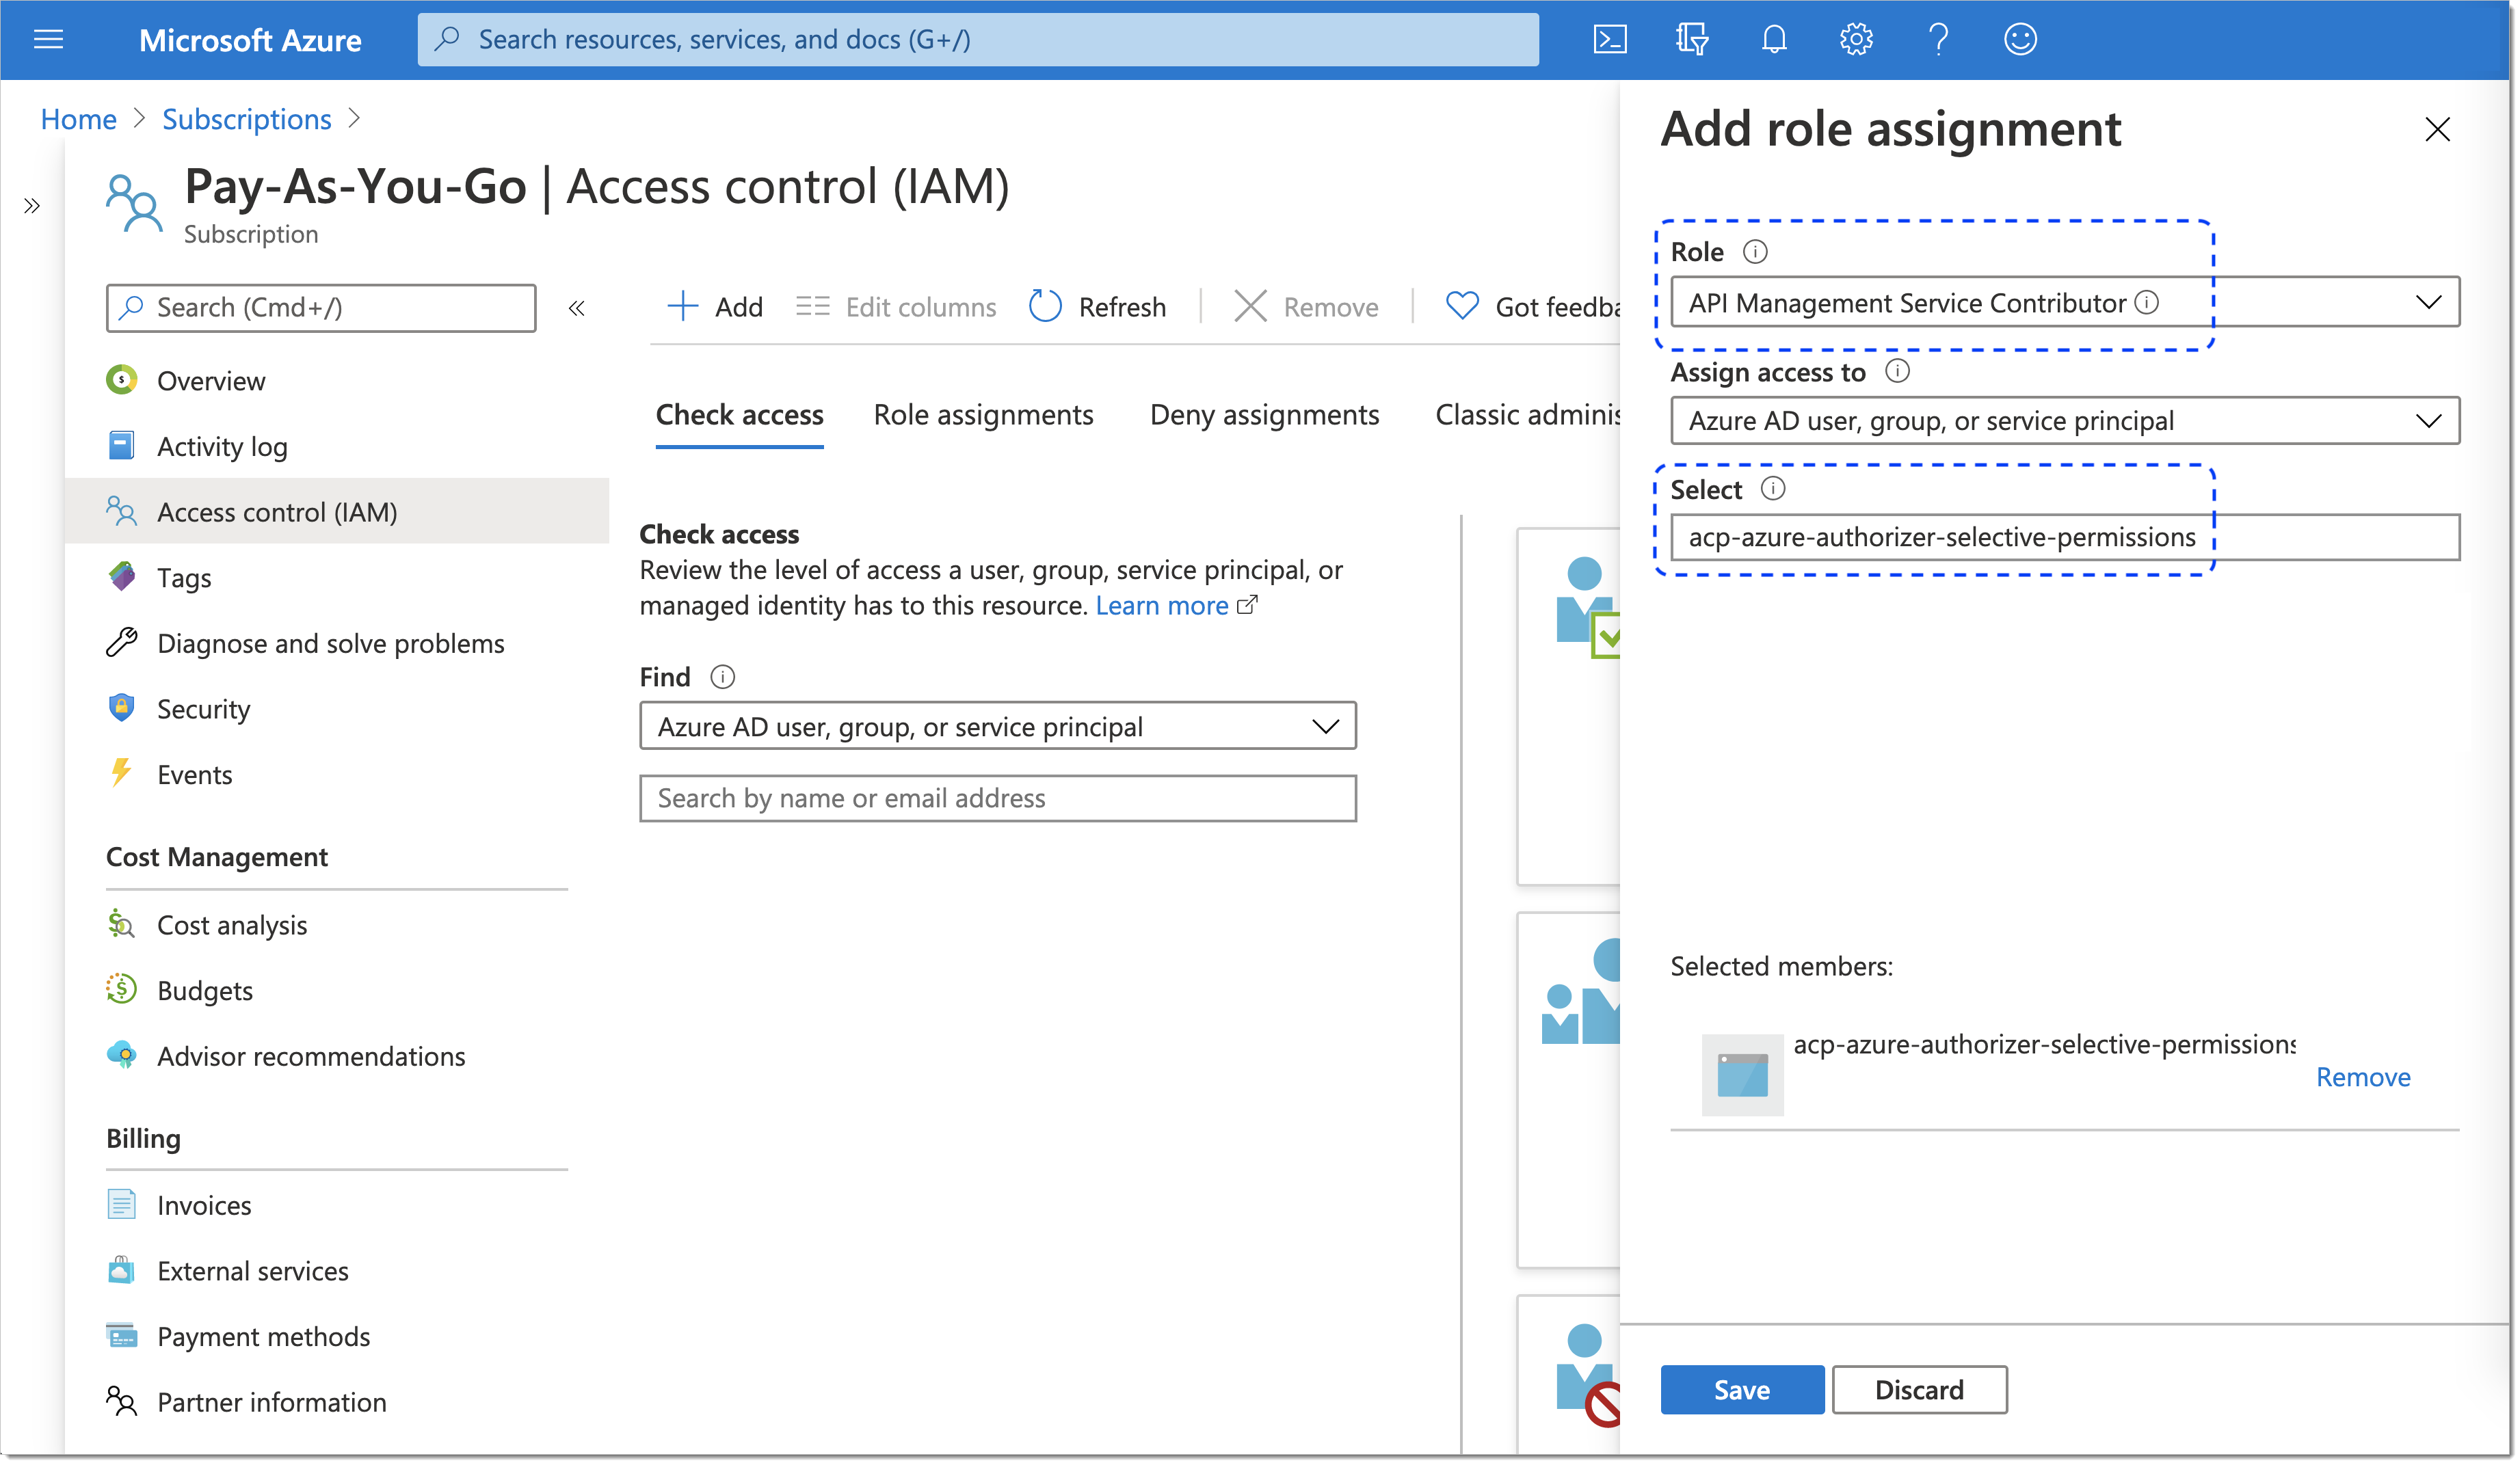Open Cost analysis menu item
This screenshot has height=1465, width=2520.
338,925
